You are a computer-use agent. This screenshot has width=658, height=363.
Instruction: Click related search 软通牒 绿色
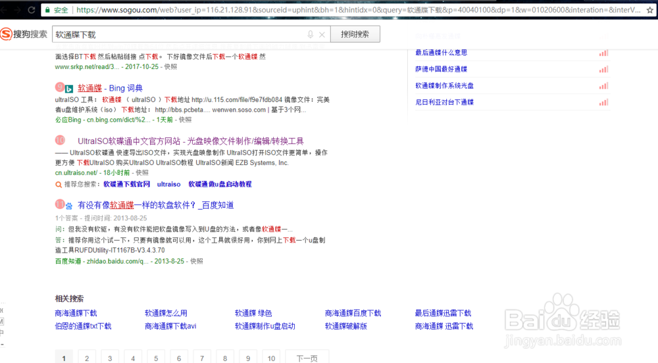tap(253, 313)
